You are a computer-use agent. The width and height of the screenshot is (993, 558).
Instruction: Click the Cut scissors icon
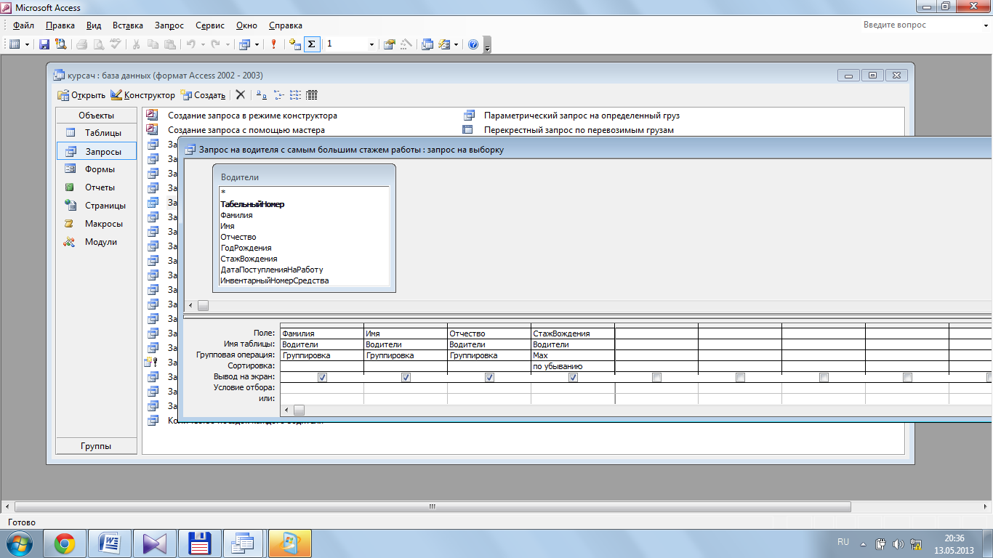(x=136, y=44)
